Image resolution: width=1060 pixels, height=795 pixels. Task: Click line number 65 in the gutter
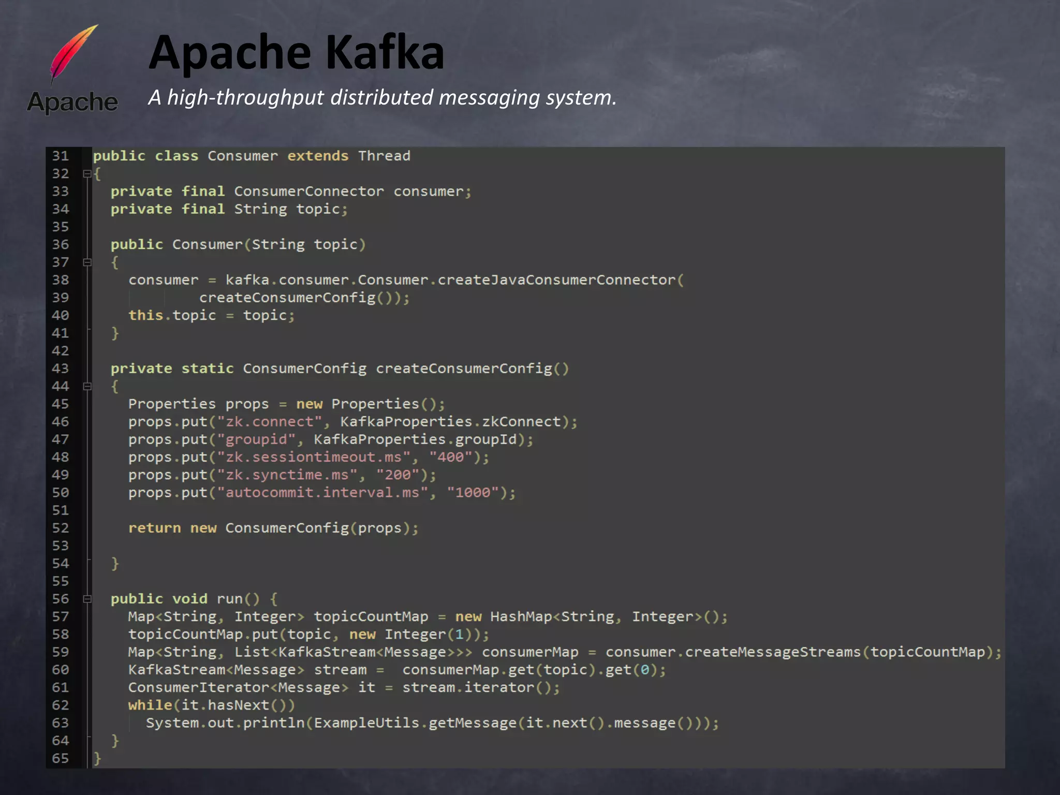[61, 758]
